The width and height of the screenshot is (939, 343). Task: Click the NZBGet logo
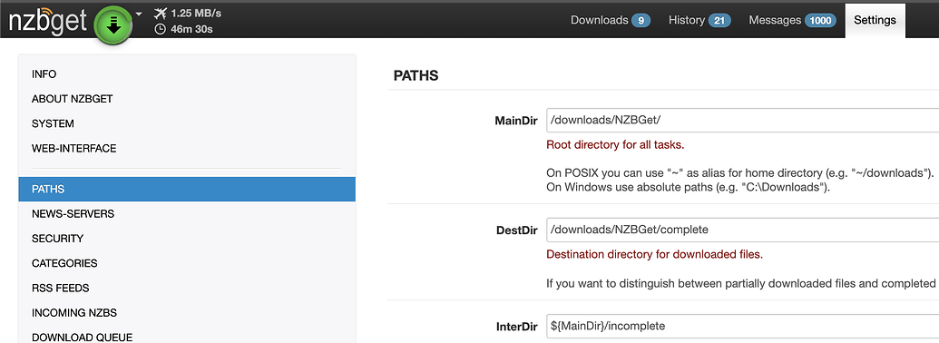[x=47, y=22]
